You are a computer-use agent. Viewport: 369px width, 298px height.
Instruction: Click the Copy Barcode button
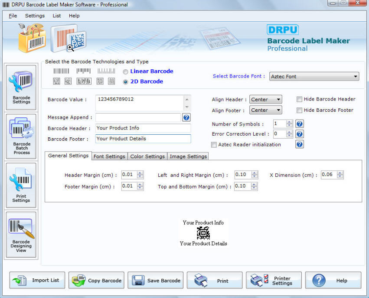click(x=96, y=280)
